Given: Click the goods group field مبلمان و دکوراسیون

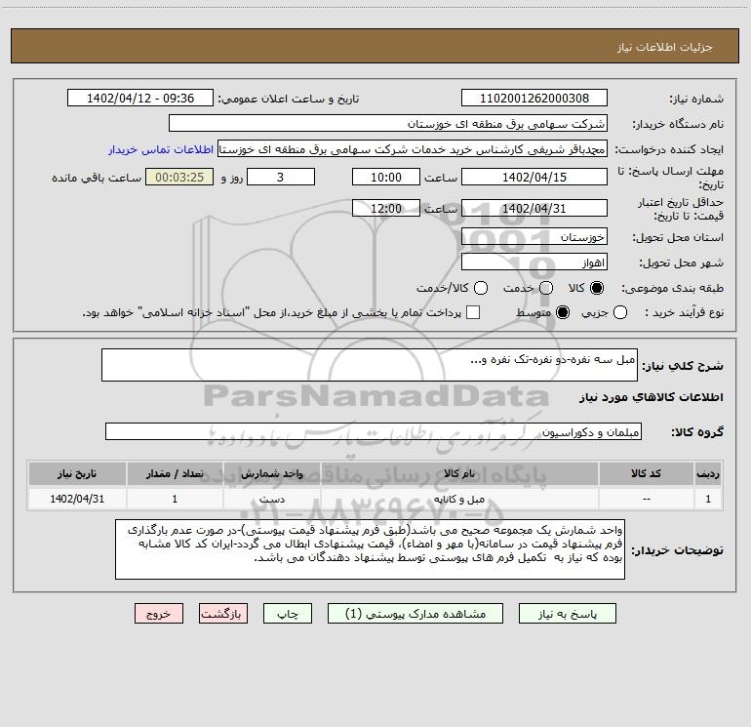Looking at the screenshot, I should point(374,431).
